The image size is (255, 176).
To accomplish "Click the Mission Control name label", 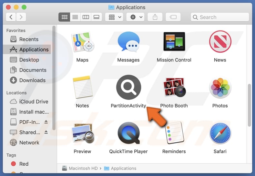I will [x=174, y=60].
